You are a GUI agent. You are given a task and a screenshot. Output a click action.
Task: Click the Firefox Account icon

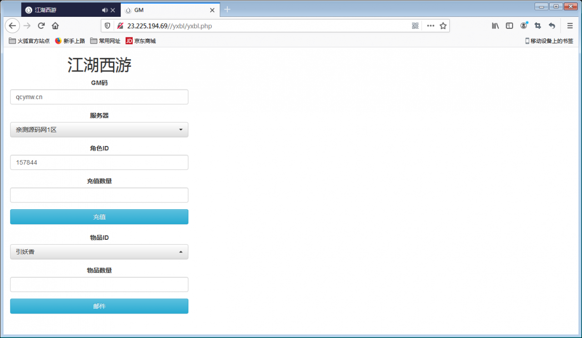click(x=523, y=26)
